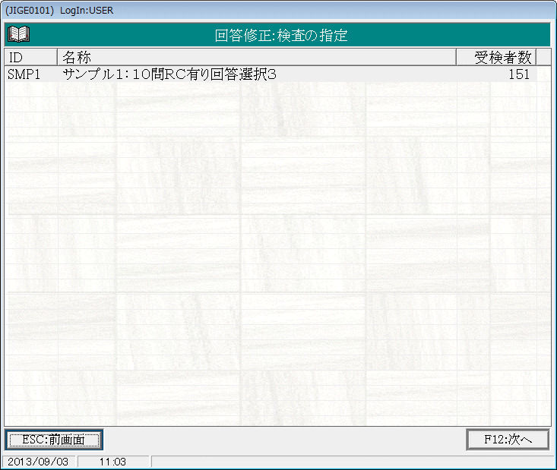
Task: Sort by the 受検者数 column header
Action: (496, 57)
